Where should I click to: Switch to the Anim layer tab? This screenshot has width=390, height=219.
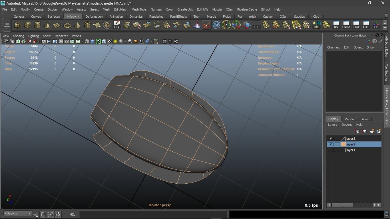(365, 119)
